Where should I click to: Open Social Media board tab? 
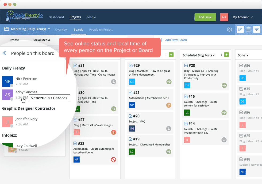pos(41,40)
